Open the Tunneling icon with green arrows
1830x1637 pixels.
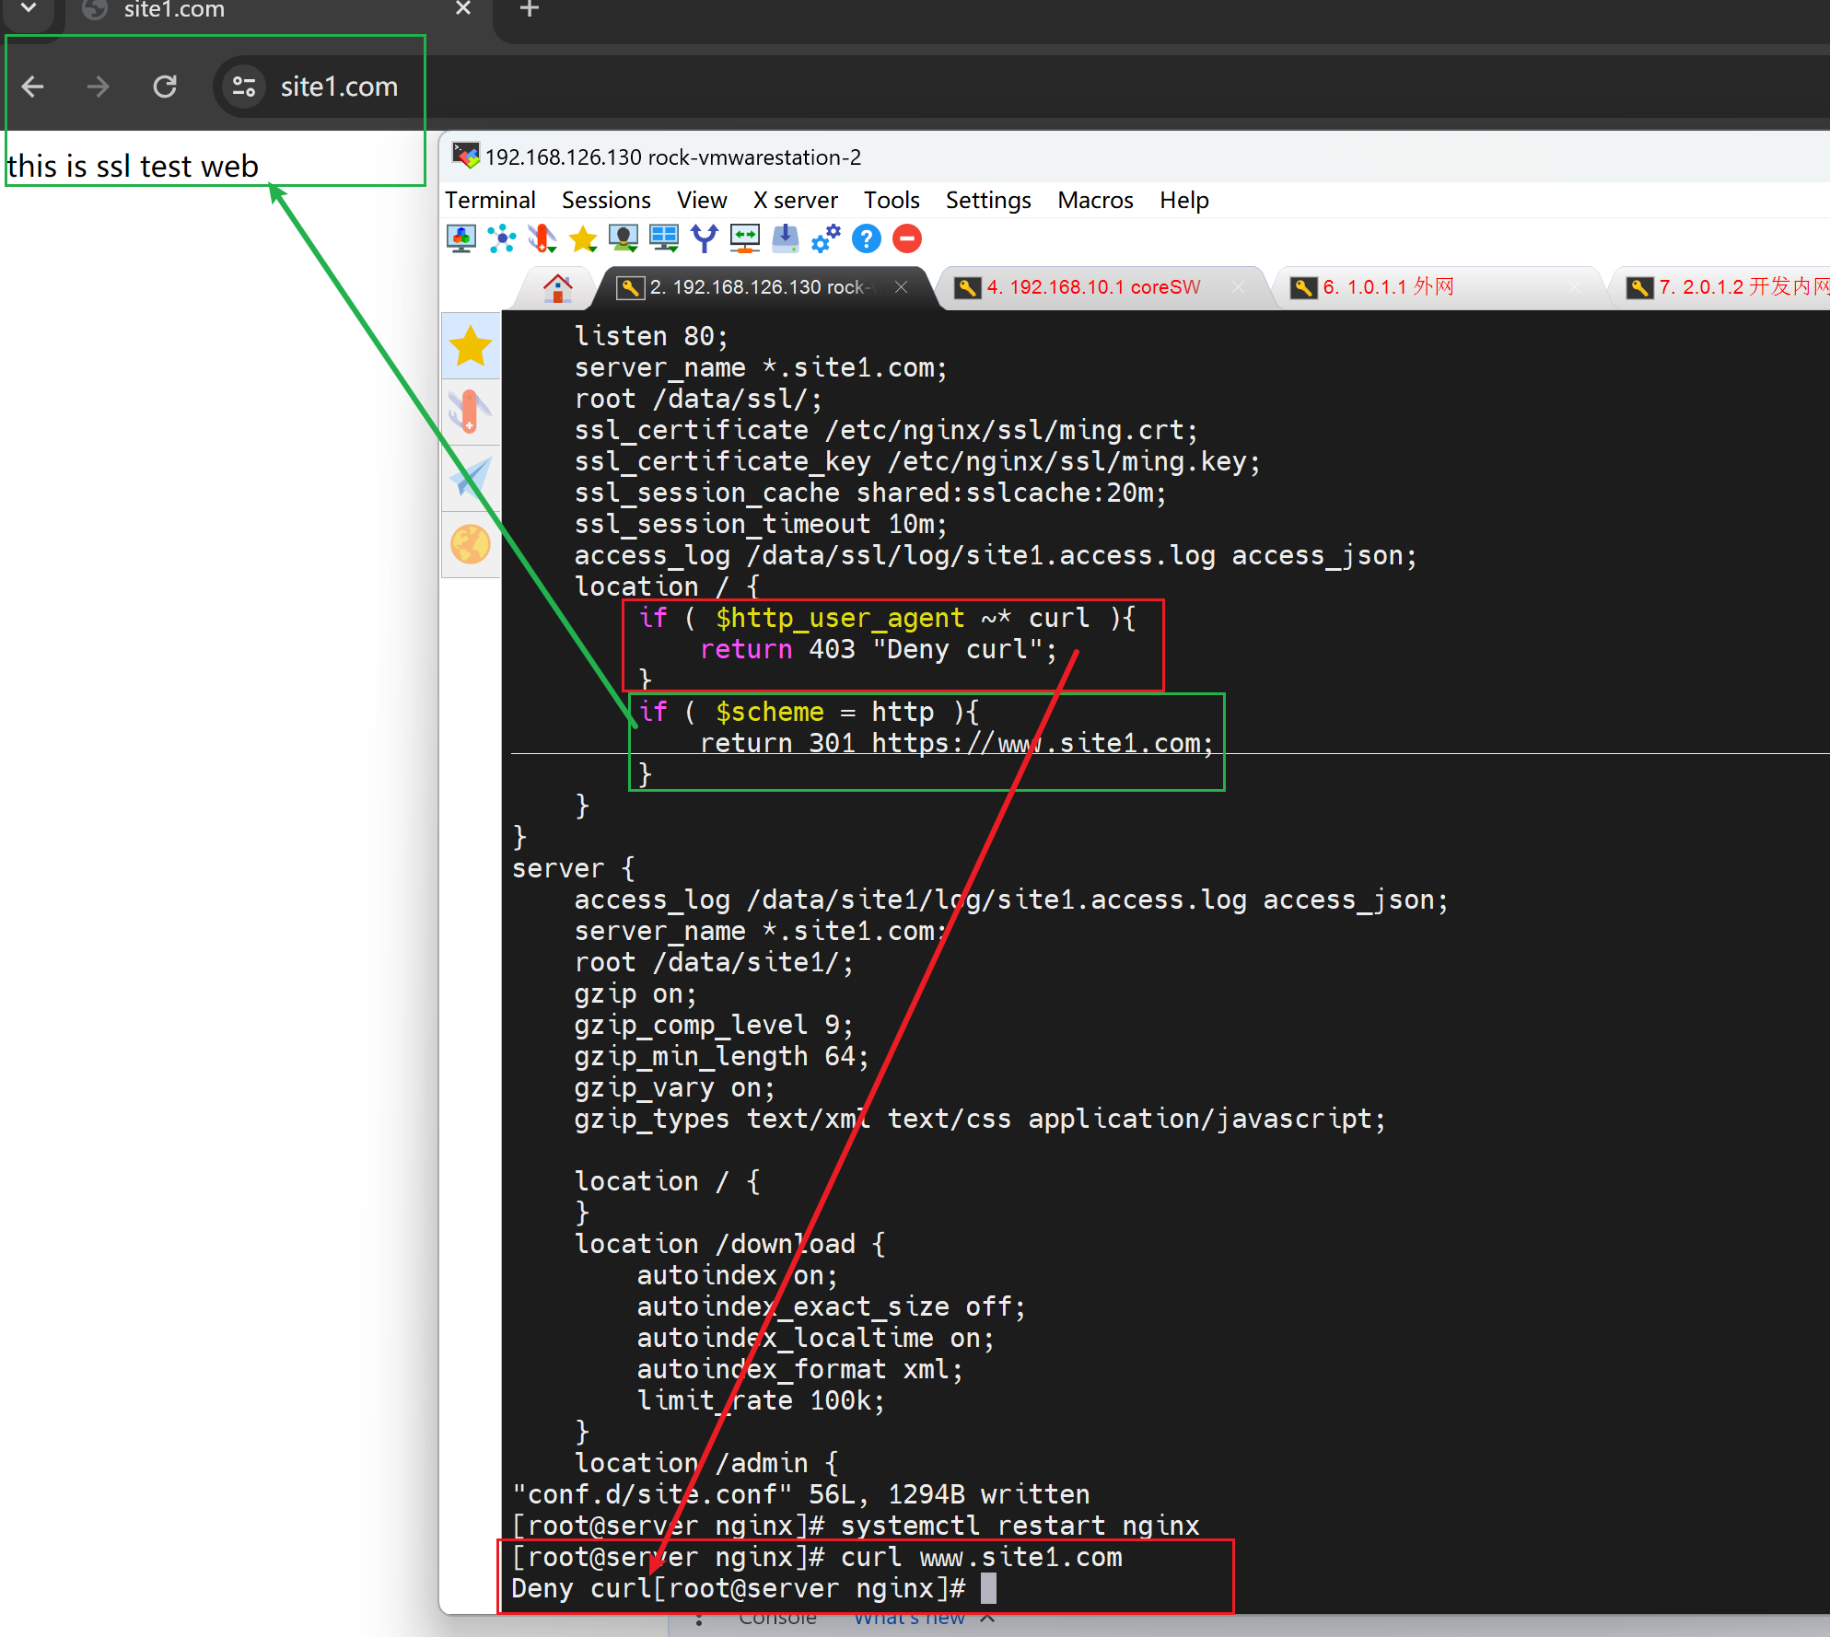point(744,239)
